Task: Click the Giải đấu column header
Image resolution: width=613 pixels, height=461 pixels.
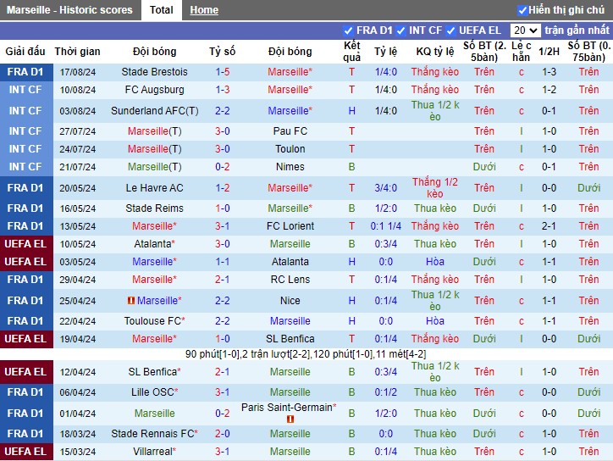Action: point(25,51)
